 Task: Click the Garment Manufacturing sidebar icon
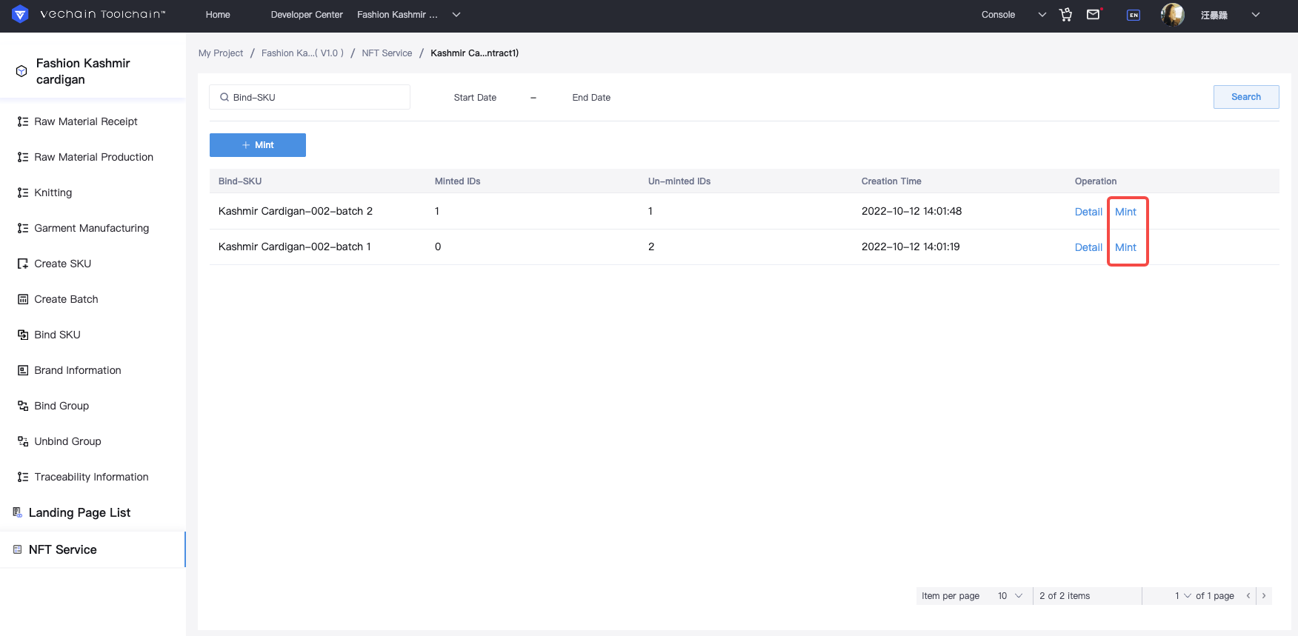point(23,228)
